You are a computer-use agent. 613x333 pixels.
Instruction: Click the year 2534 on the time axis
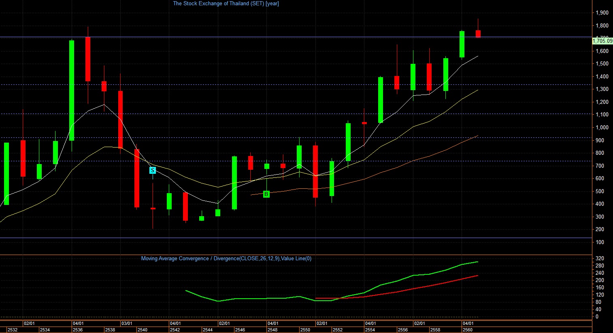(x=45, y=330)
